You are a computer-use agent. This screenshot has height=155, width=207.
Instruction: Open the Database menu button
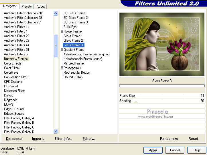[x=14, y=138]
